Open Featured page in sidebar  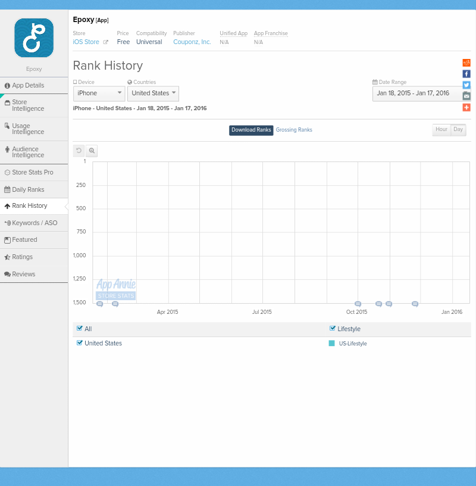pyautogui.click(x=34, y=240)
